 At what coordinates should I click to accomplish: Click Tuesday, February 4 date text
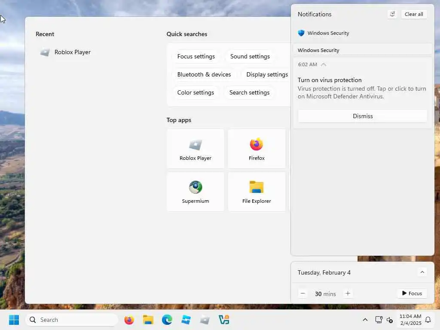coord(324,272)
